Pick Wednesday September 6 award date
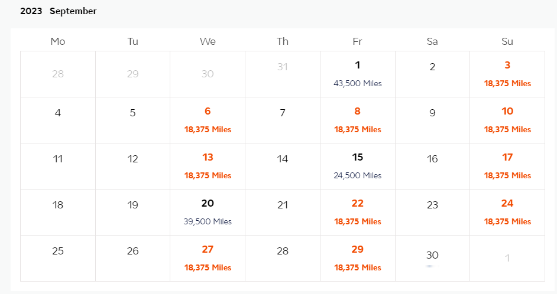Image resolution: width=557 pixels, height=294 pixels. pyautogui.click(x=208, y=120)
